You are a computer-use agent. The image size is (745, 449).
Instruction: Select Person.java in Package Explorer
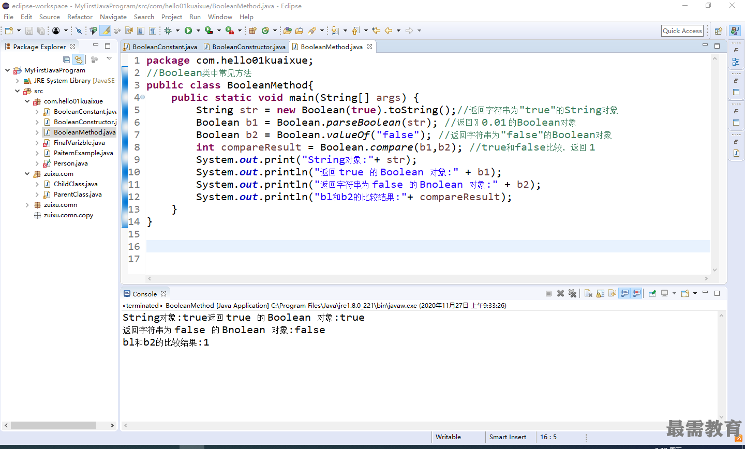(70, 163)
